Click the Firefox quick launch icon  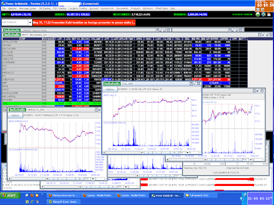[32, 195]
